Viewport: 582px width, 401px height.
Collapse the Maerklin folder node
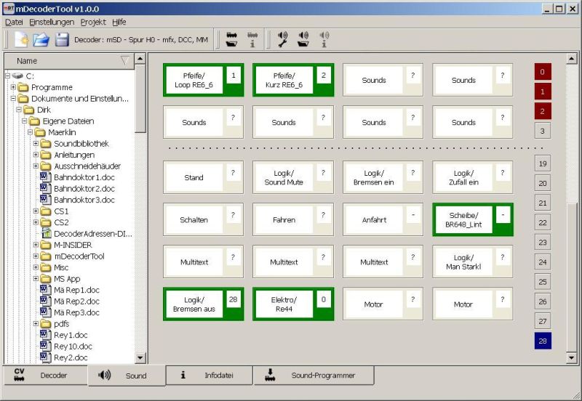pos(31,132)
